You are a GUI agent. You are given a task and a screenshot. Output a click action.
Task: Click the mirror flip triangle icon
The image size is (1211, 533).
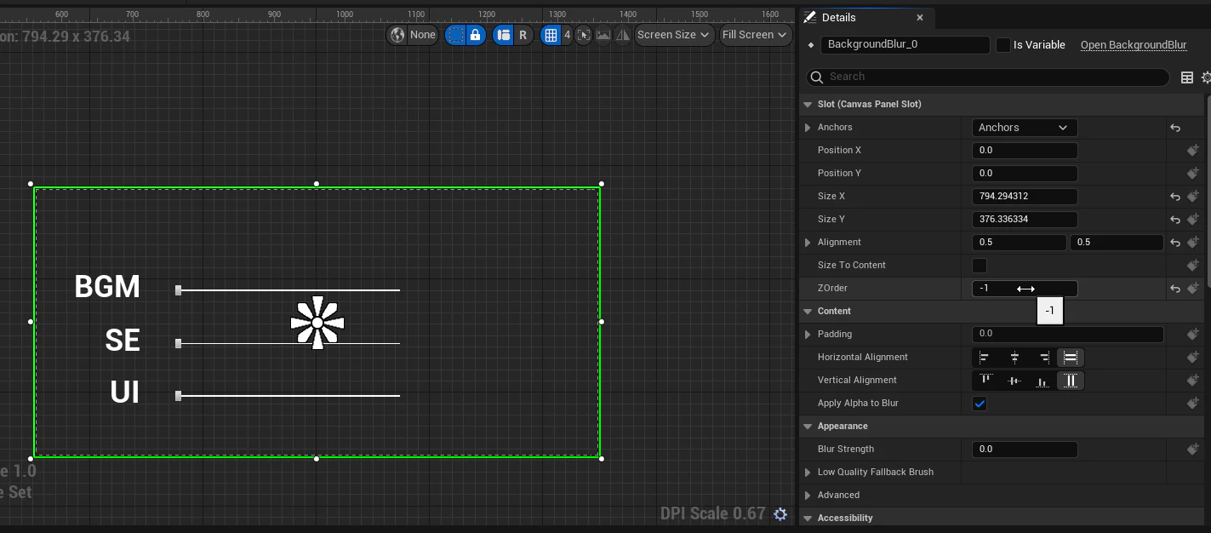click(623, 35)
